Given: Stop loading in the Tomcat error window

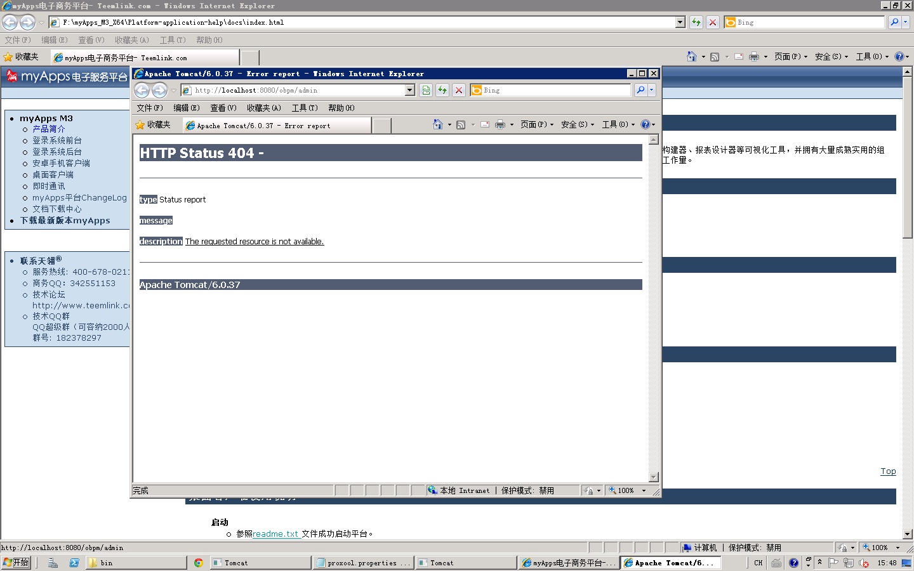Looking at the screenshot, I should tap(459, 90).
